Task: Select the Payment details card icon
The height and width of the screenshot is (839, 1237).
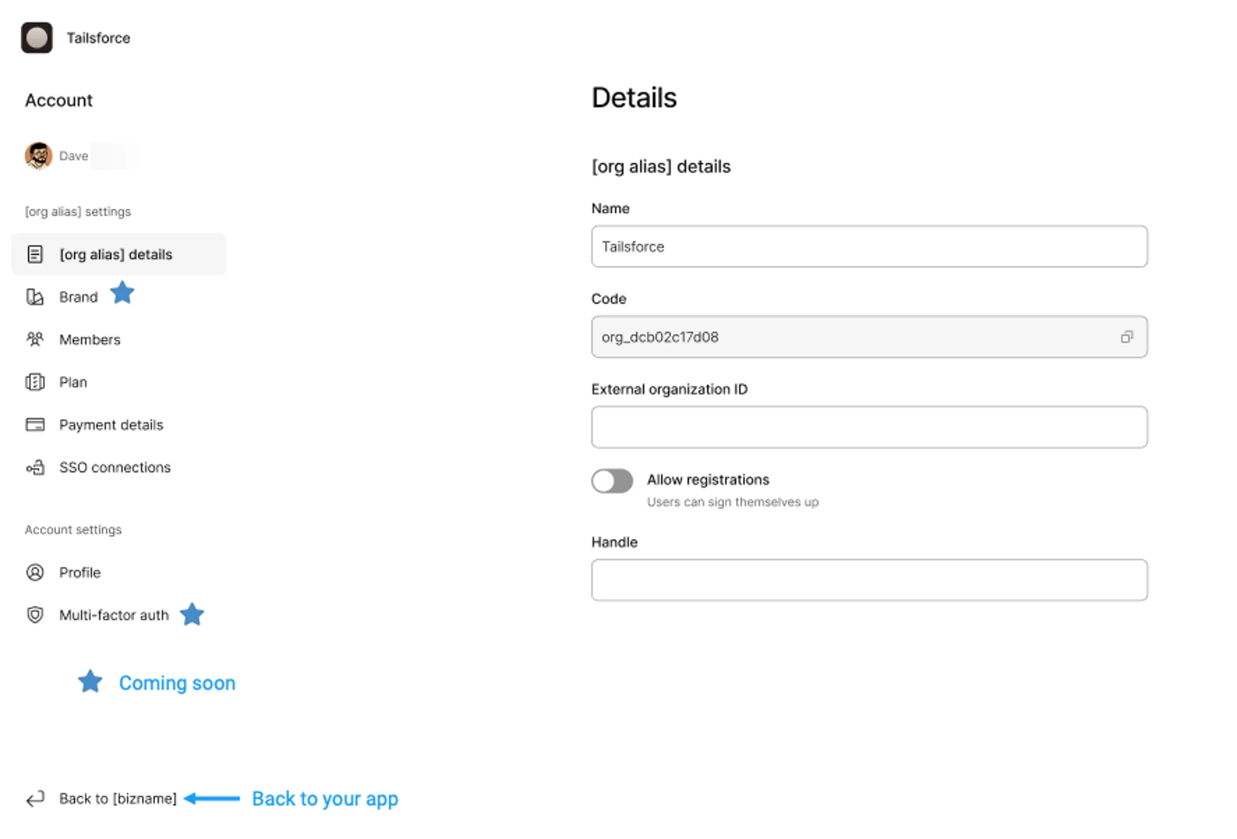Action: coord(35,424)
